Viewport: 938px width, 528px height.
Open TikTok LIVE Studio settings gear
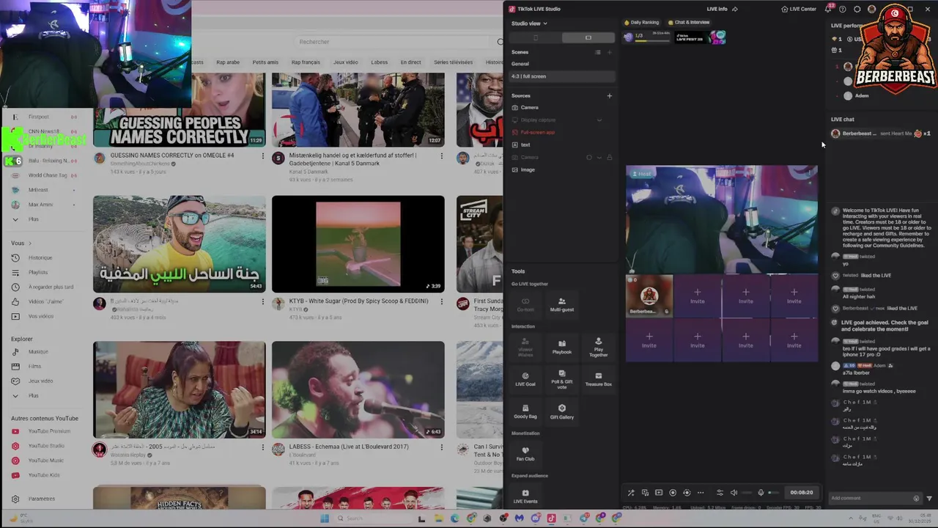(857, 9)
